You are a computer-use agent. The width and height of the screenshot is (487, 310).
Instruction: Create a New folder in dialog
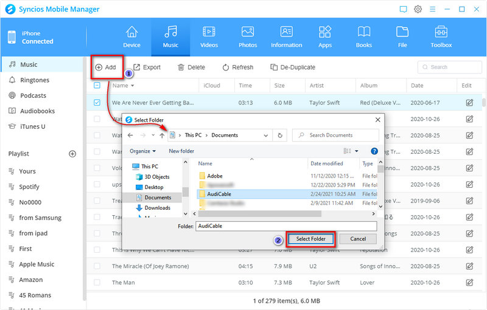181,151
